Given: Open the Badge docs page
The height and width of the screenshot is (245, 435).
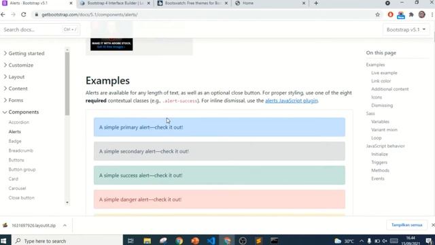Looking at the screenshot, I should (x=15, y=141).
